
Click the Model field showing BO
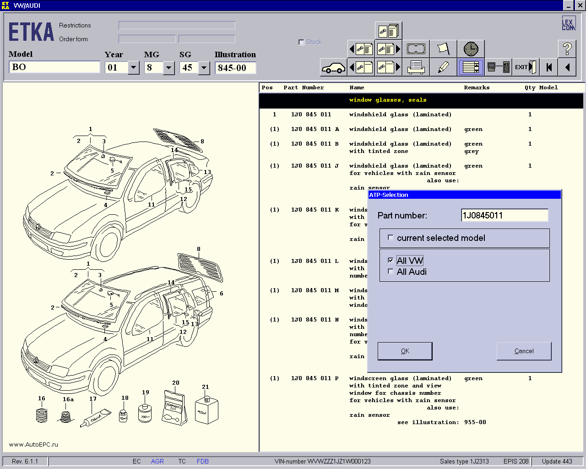pos(54,67)
